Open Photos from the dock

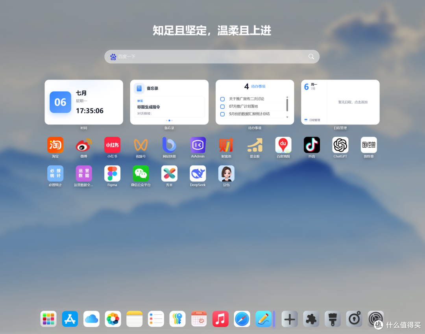tap(113, 319)
